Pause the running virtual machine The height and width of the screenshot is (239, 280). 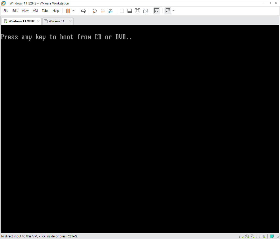pyautogui.click(x=68, y=11)
